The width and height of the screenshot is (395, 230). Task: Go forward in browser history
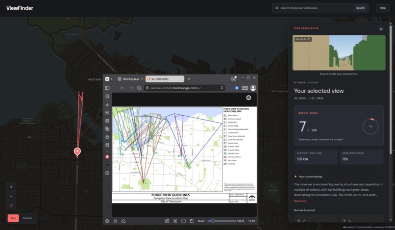131,88
